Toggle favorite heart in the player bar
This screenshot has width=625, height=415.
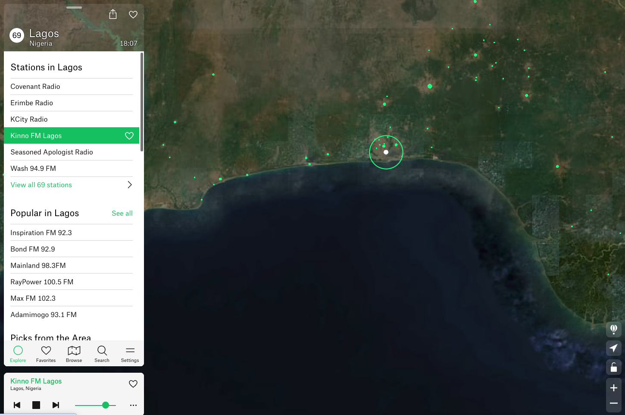pyautogui.click(x=133, y=384)
